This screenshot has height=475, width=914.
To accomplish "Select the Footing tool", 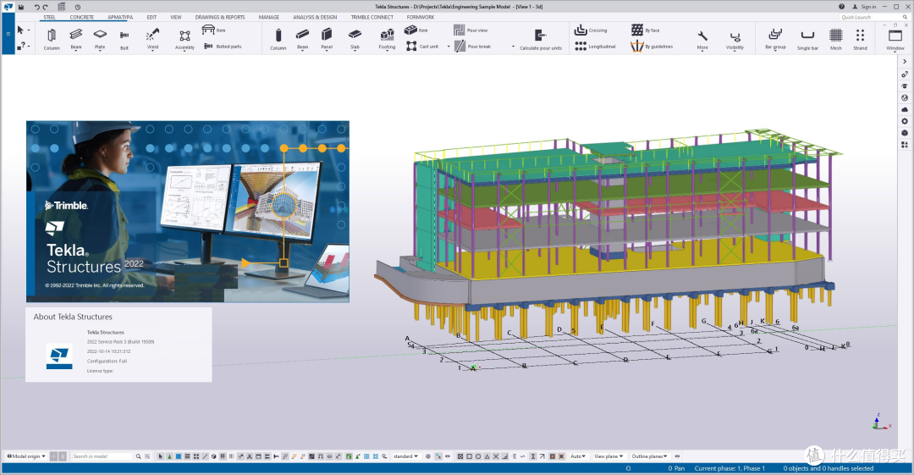I will coord(387,38).
